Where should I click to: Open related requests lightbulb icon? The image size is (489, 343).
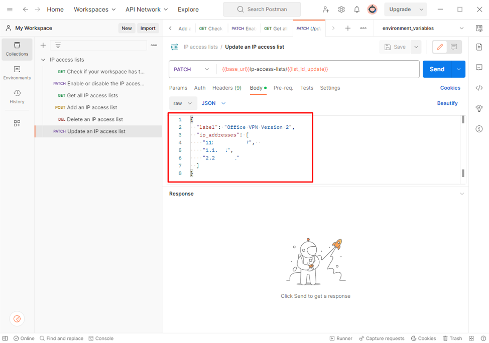479,108
